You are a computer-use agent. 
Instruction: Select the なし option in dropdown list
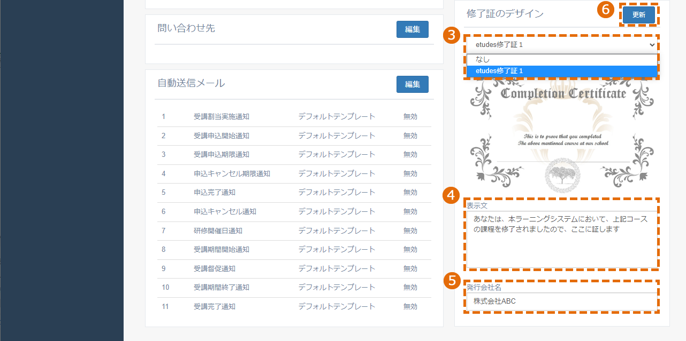pyautogui.click(x=561, y=60)
